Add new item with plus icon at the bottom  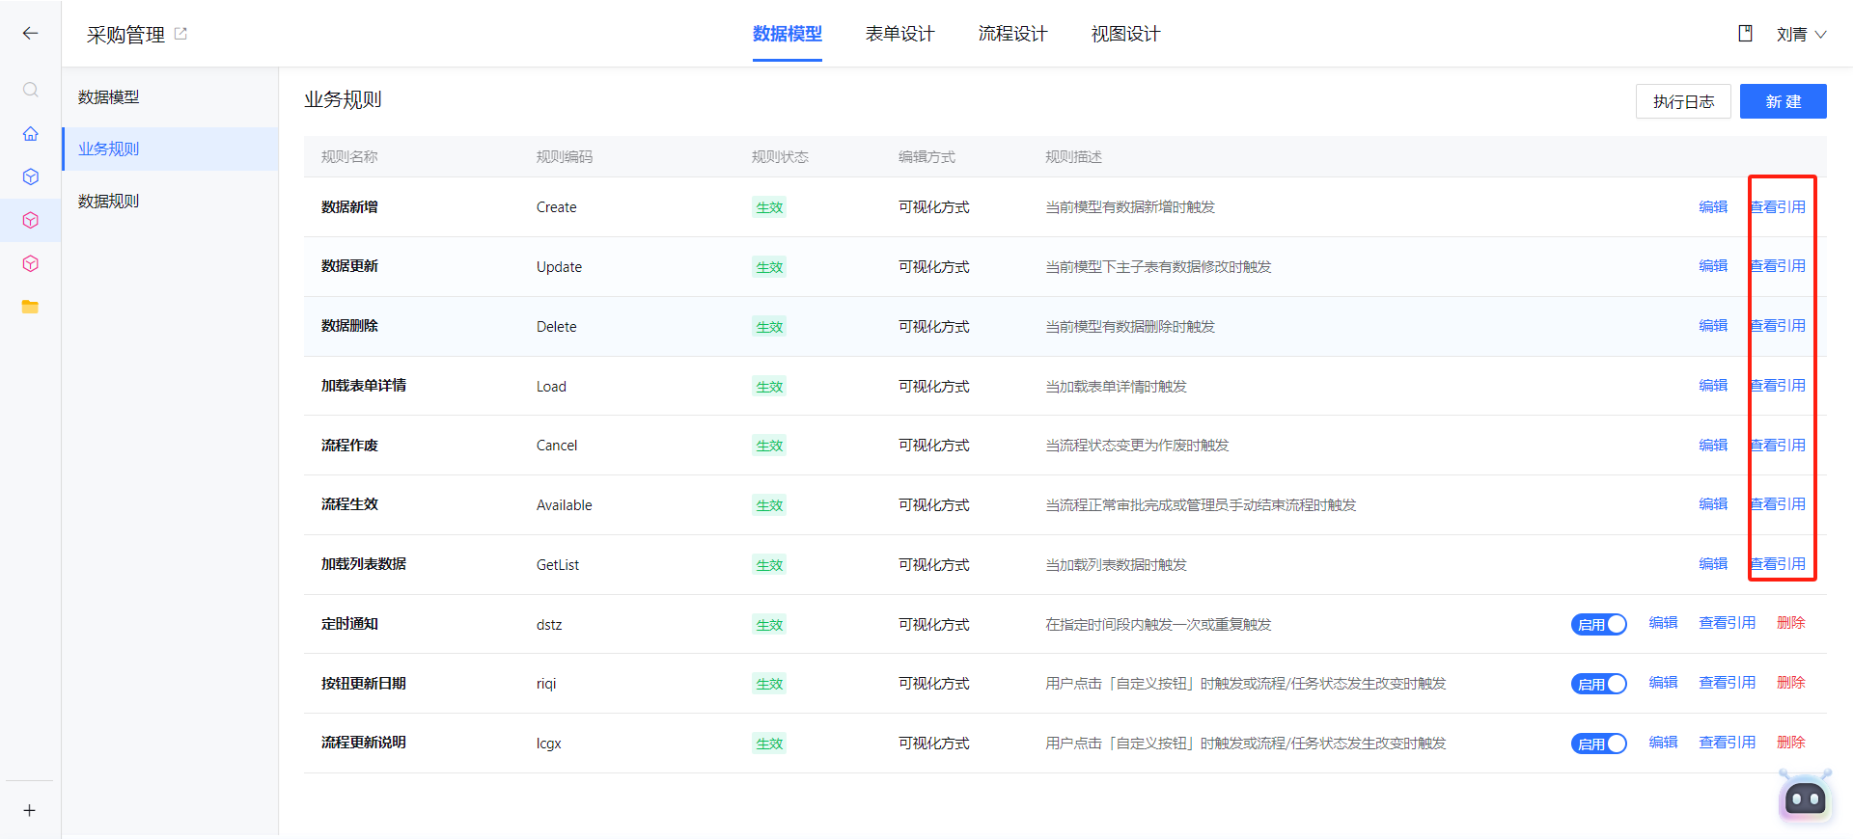pos(30,810)
